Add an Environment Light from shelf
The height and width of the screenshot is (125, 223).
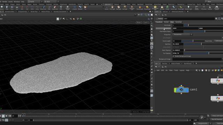[155, 8]
